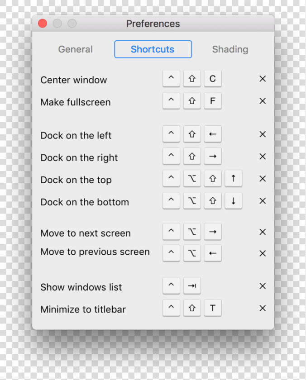Remove the Show windows list shortcut

[263, 286]
